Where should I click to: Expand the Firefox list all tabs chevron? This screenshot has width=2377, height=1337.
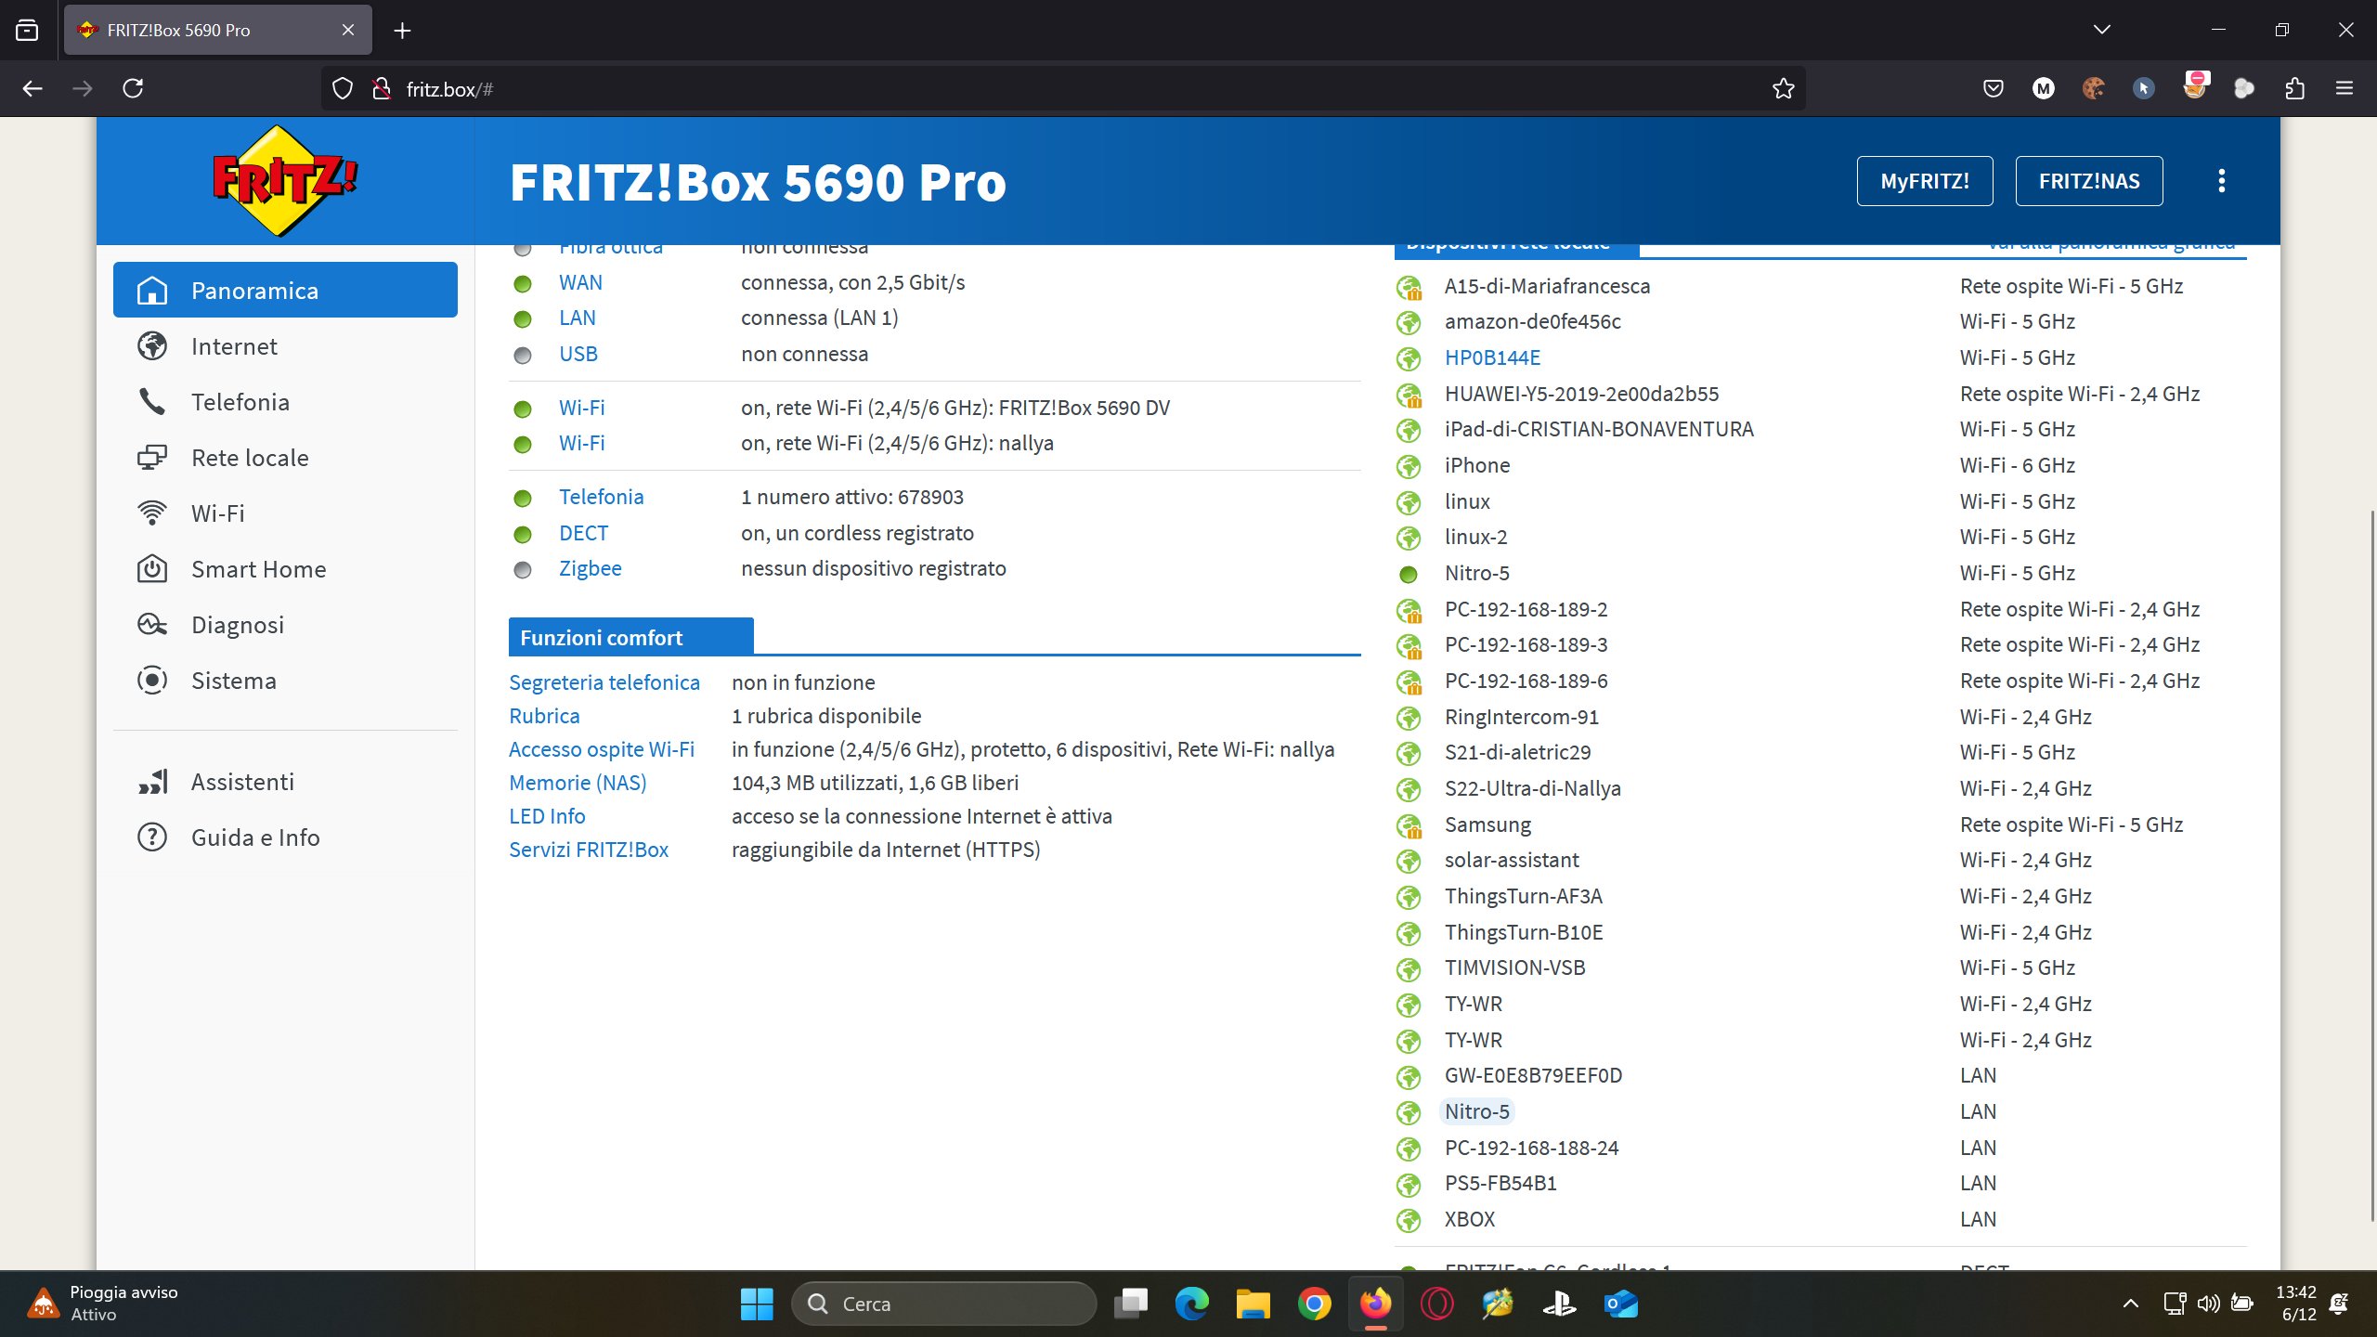[x=2102, y=30]
